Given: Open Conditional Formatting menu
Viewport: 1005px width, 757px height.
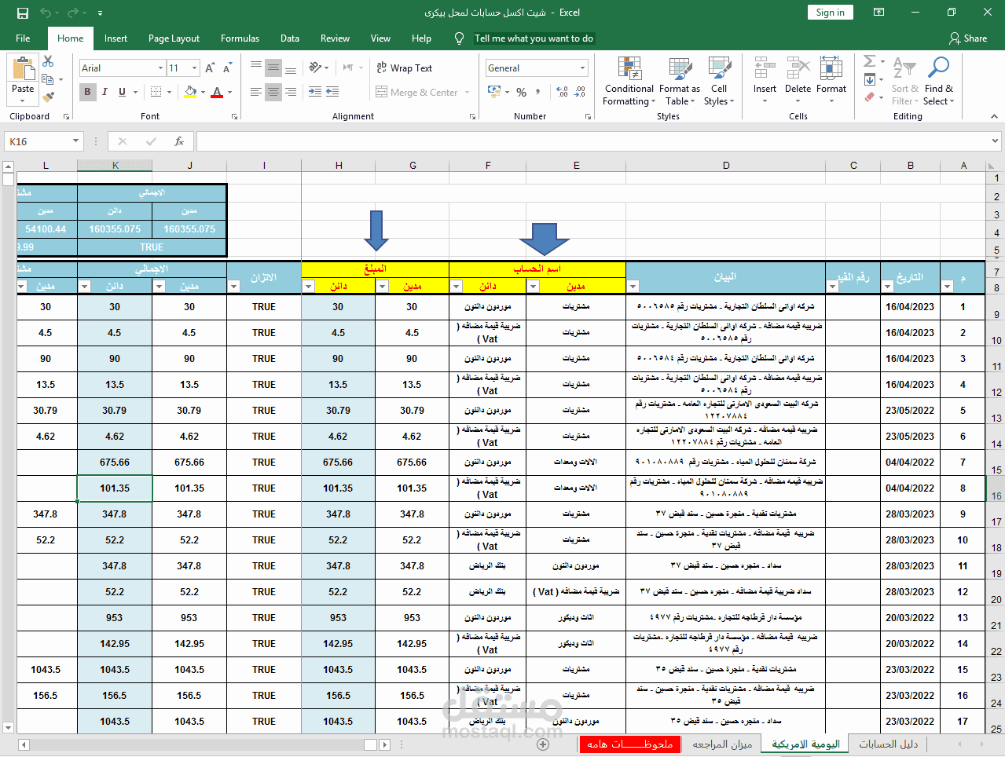Looking at the screenshot, I should coord(629,82).
